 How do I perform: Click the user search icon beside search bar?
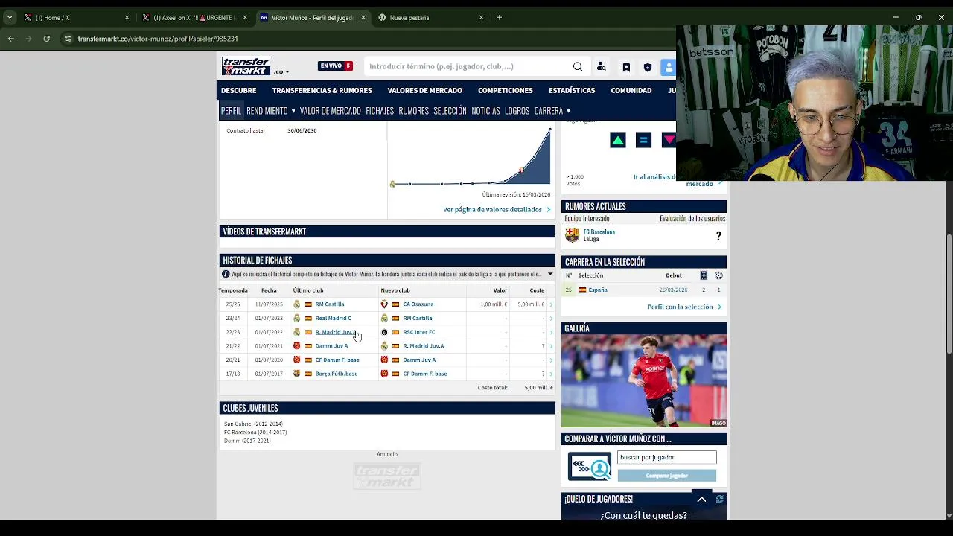602,66
